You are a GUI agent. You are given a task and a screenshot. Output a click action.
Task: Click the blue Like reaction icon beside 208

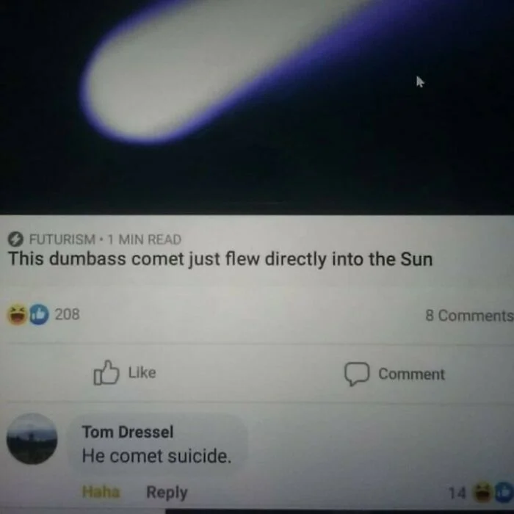click(x=39, y=314)
